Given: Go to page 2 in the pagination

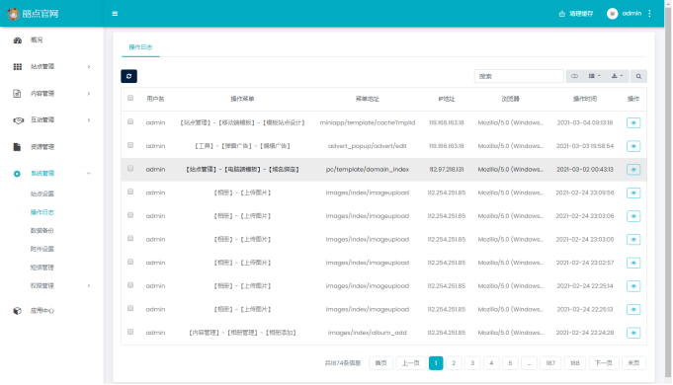Looking at the screenshot, I should 454,363.
